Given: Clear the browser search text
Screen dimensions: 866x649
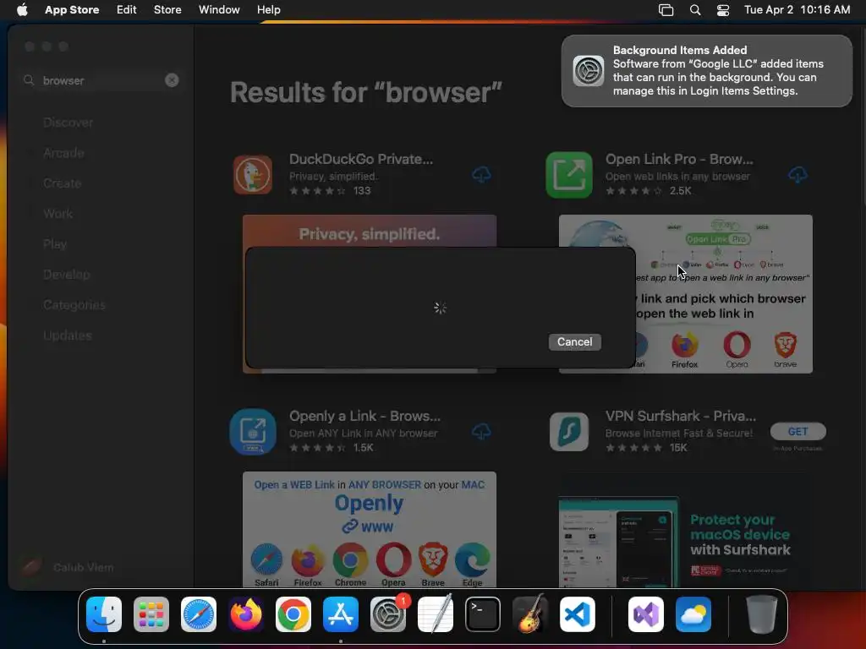Looking at the screenshot, I should coord(172,80).
